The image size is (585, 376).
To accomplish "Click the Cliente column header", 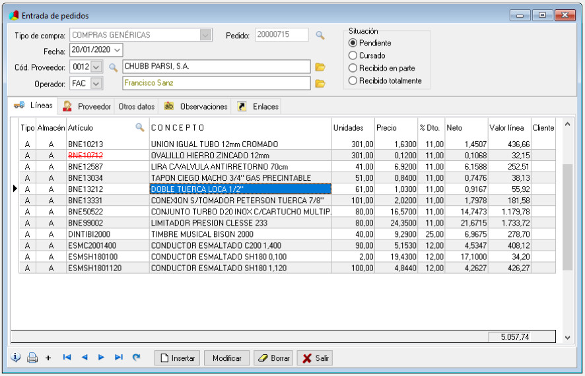I will pos(543,128).
